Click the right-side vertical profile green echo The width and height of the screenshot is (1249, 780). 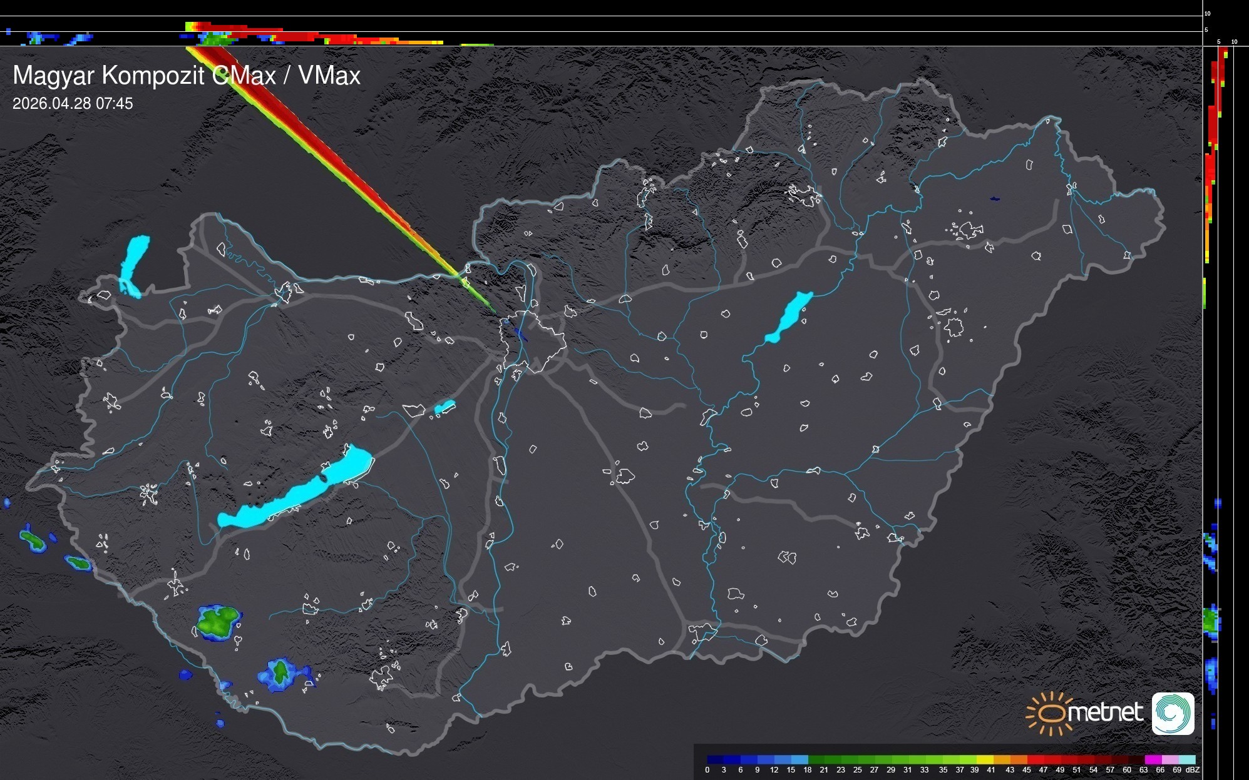(x=1210, y=620)
